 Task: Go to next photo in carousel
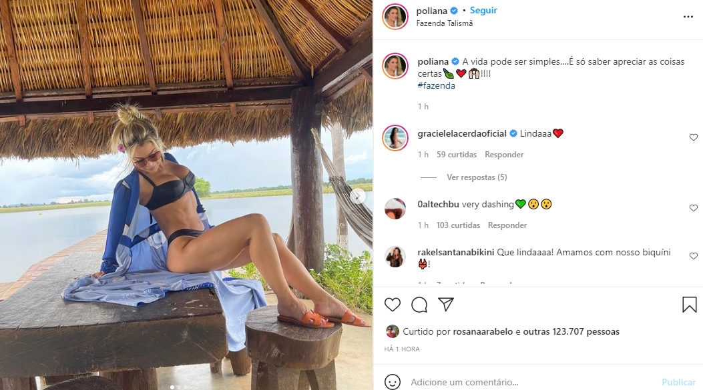(359, 196)
